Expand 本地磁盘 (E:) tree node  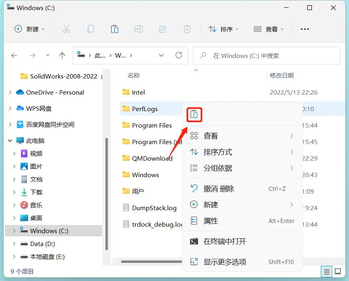tap(14, 257)
